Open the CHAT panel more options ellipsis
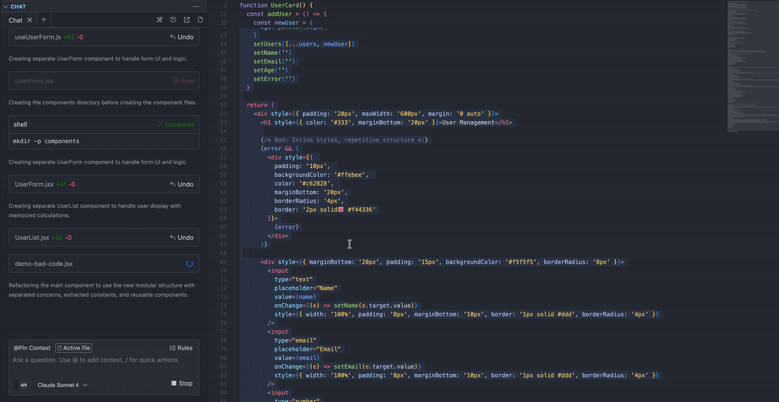 click(196, 7)
